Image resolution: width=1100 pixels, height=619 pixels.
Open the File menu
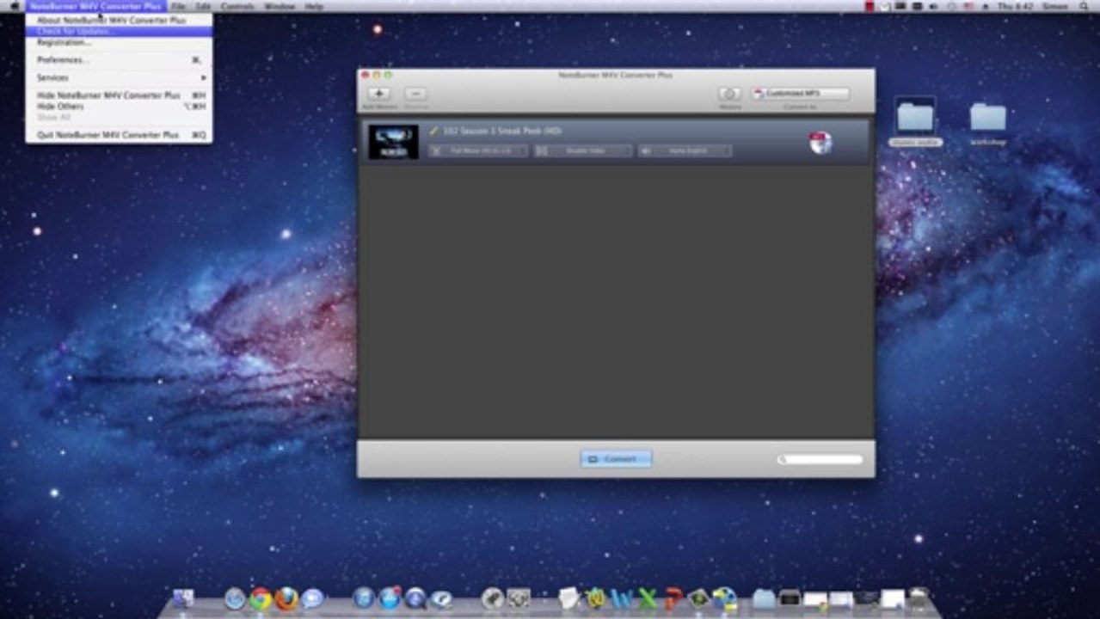click(178, 6)
